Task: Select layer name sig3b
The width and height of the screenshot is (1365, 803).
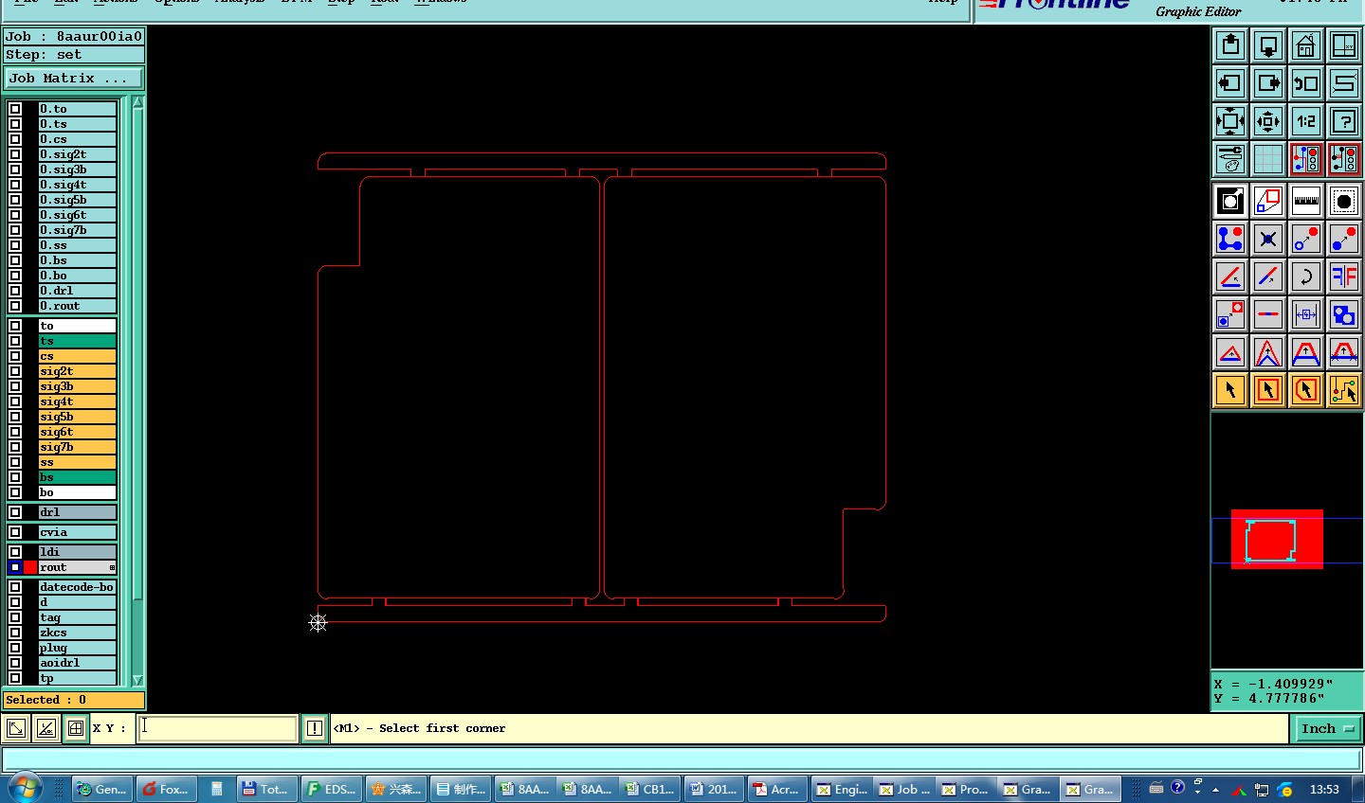Action: [x=77, y=386]
